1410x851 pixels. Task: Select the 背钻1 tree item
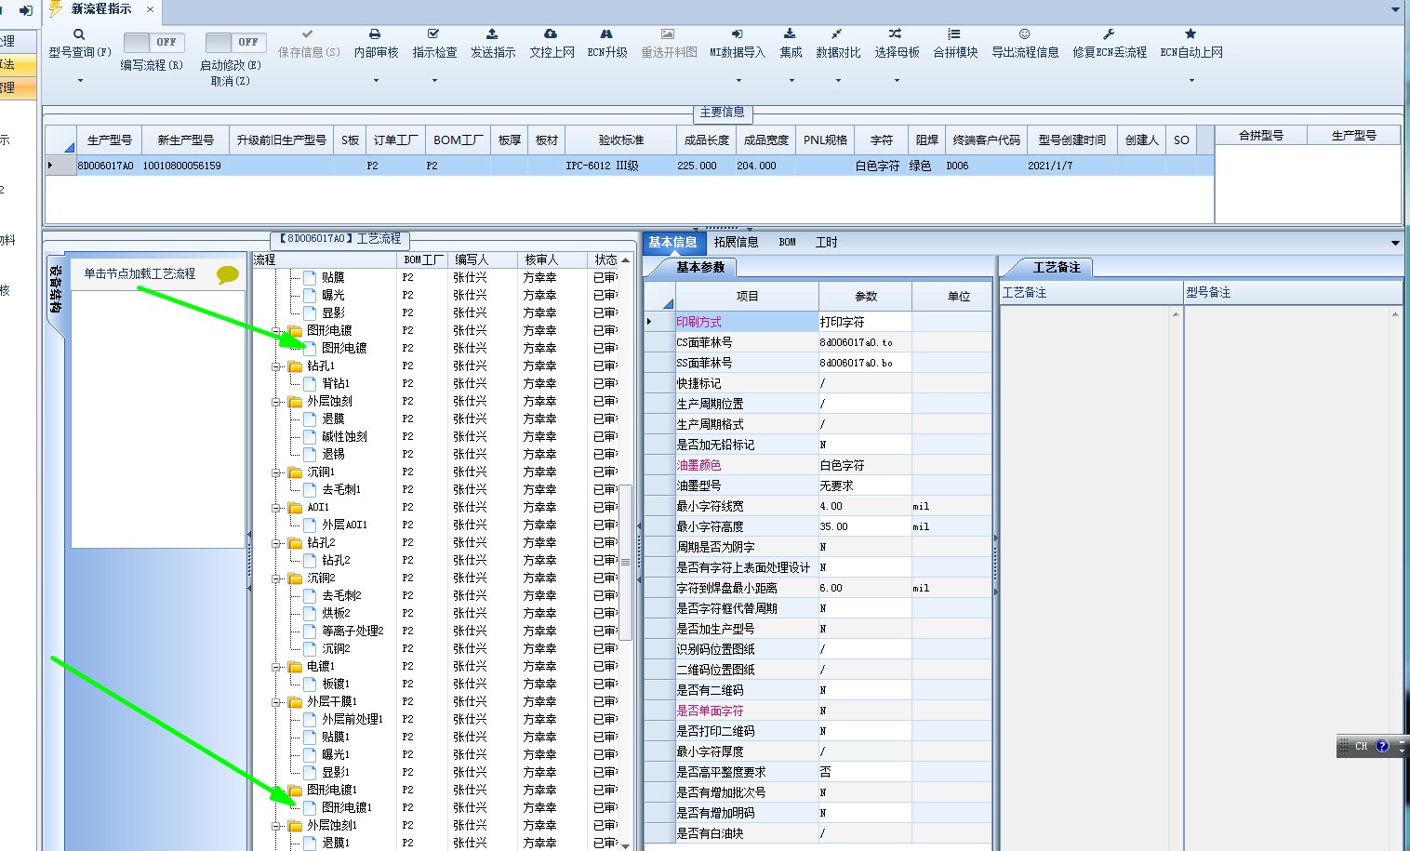point(336,383)
